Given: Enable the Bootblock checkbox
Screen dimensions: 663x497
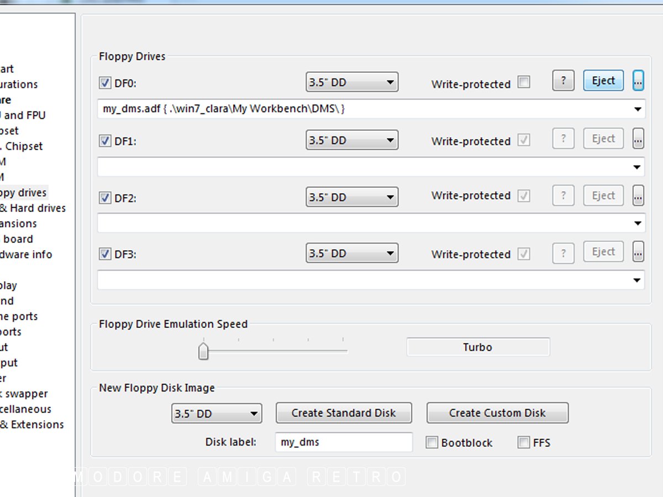Looking at the screenshot, I should 432,442.
